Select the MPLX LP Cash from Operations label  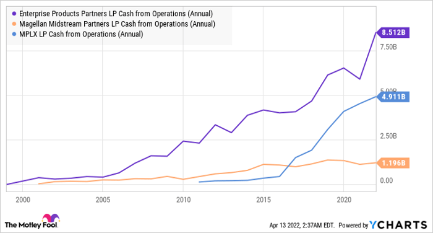[x=81, y=34]
